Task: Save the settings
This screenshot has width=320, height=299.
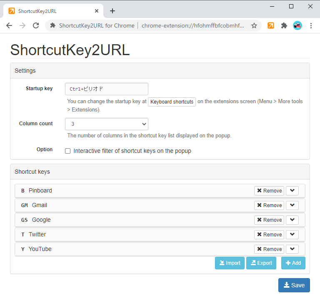Action: [294, 285]
